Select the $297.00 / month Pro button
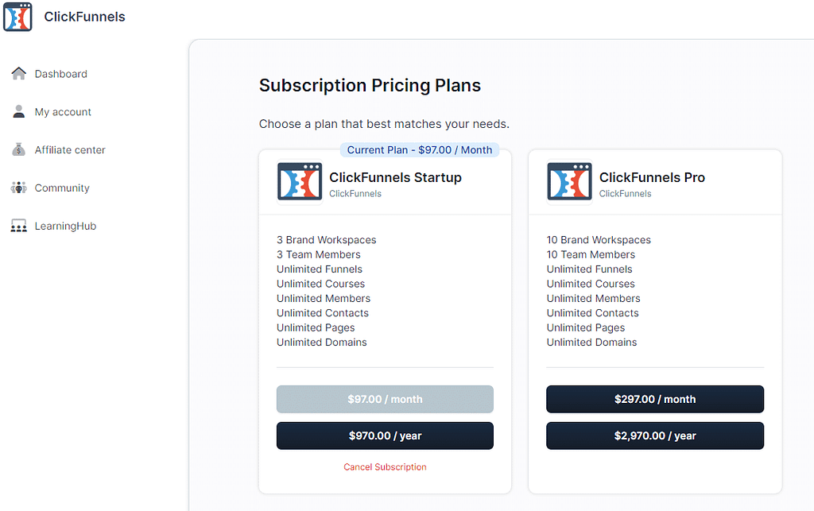The height and width of the screenshot is (511, 814). click(x=655, y=399)
